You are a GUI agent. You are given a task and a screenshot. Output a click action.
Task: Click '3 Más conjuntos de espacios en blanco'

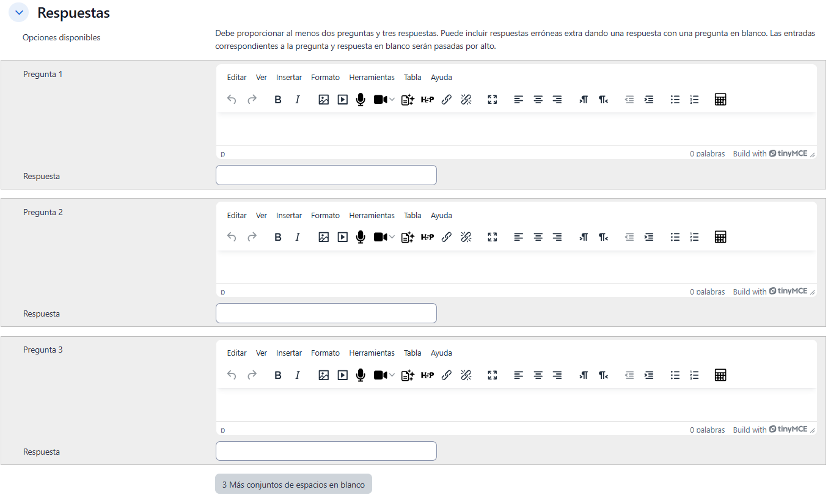click(x=293, y=485)
